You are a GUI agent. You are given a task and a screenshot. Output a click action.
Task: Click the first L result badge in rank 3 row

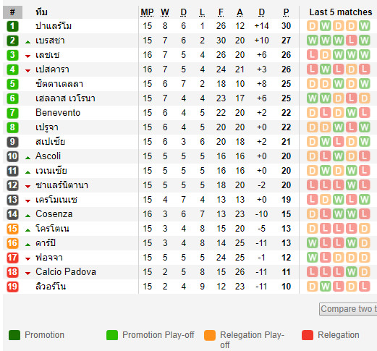point(312,55)
